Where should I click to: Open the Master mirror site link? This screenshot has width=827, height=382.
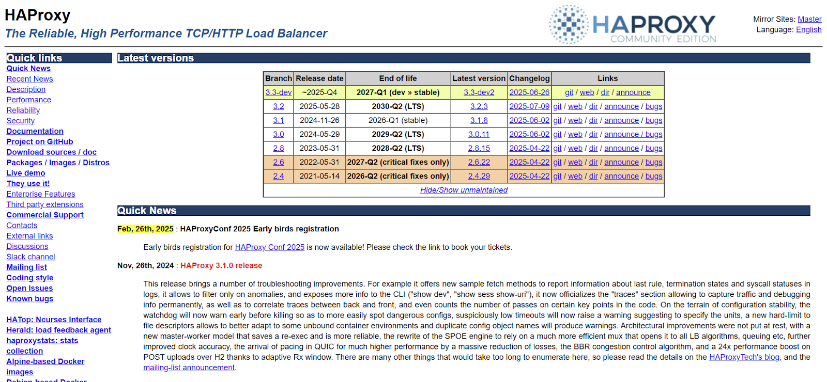coord(809,19)
